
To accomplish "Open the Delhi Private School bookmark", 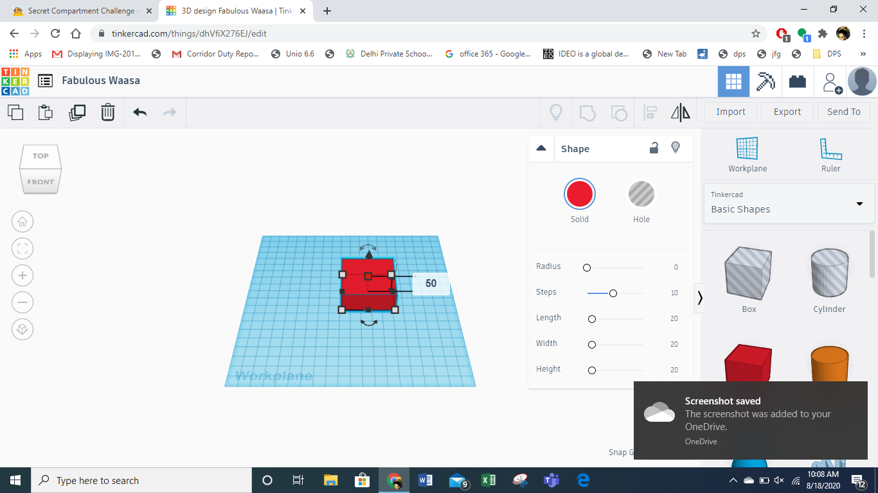I will (x=389, y=54).
